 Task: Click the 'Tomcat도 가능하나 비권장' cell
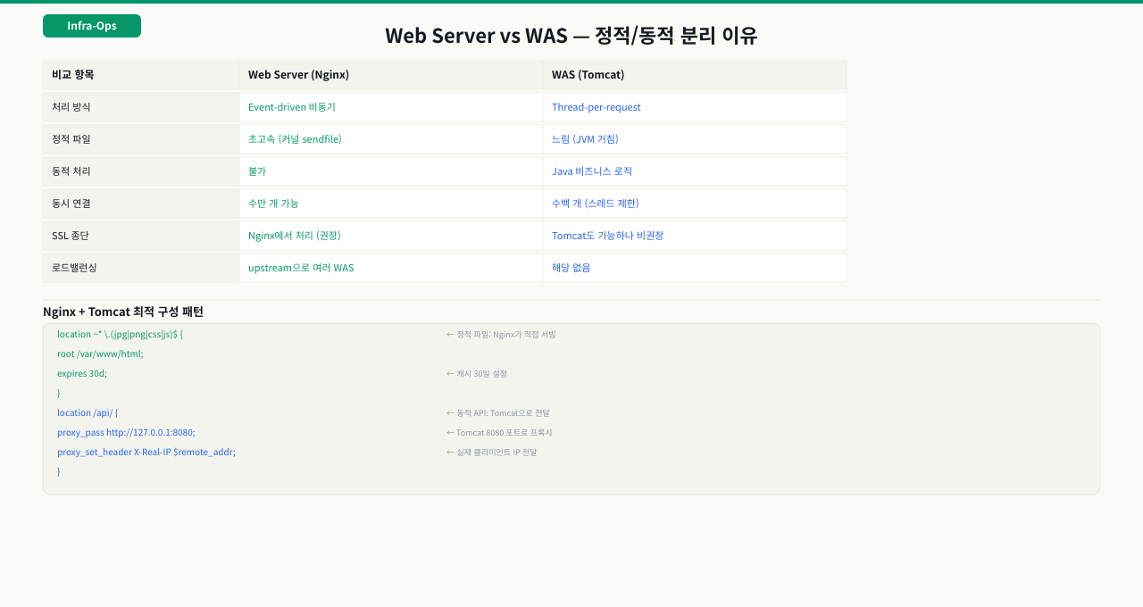pyautogui.click(x=695, y=236)
